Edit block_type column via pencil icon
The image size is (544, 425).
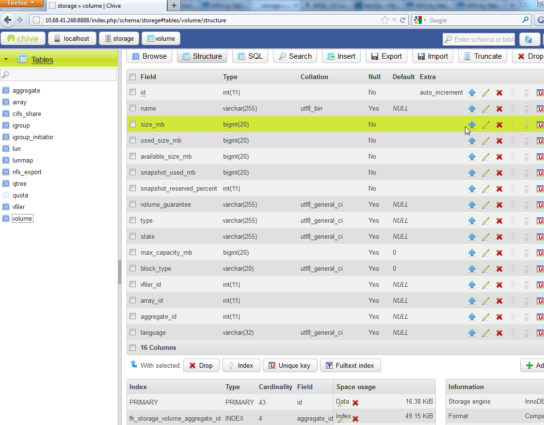point(486,268)
